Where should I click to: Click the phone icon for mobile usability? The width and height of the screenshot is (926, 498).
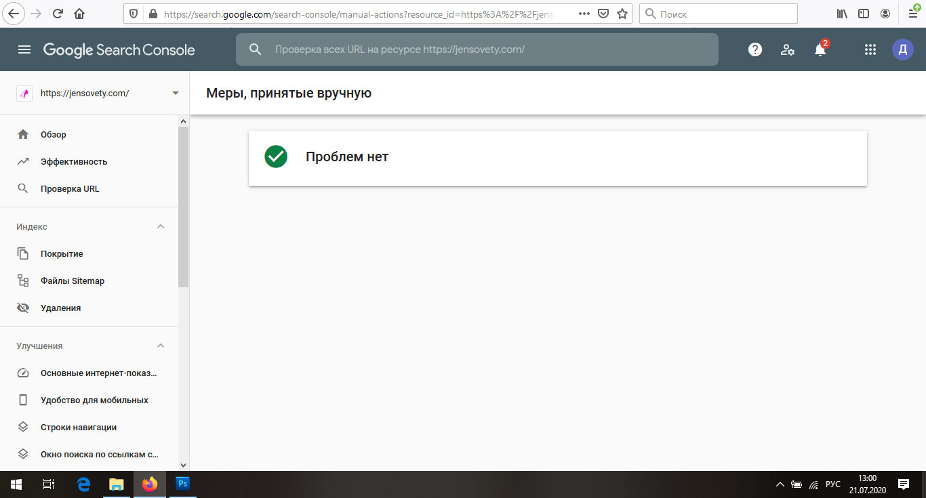tap(23, 400)
